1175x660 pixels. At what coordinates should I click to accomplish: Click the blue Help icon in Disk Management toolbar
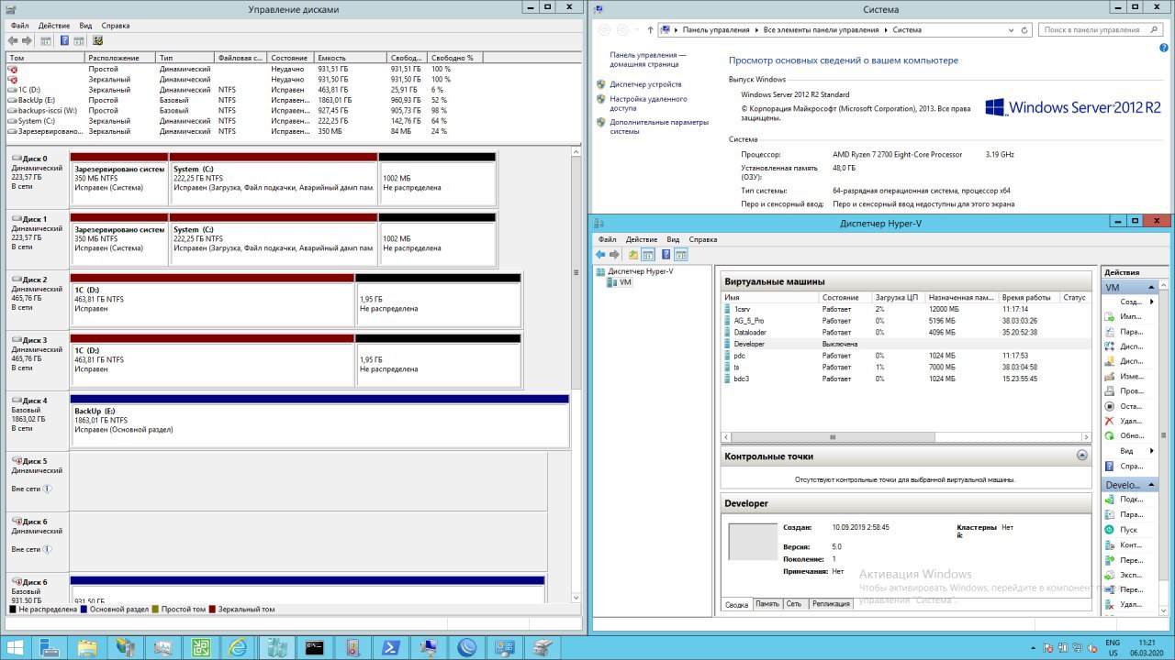click(64, 40)
